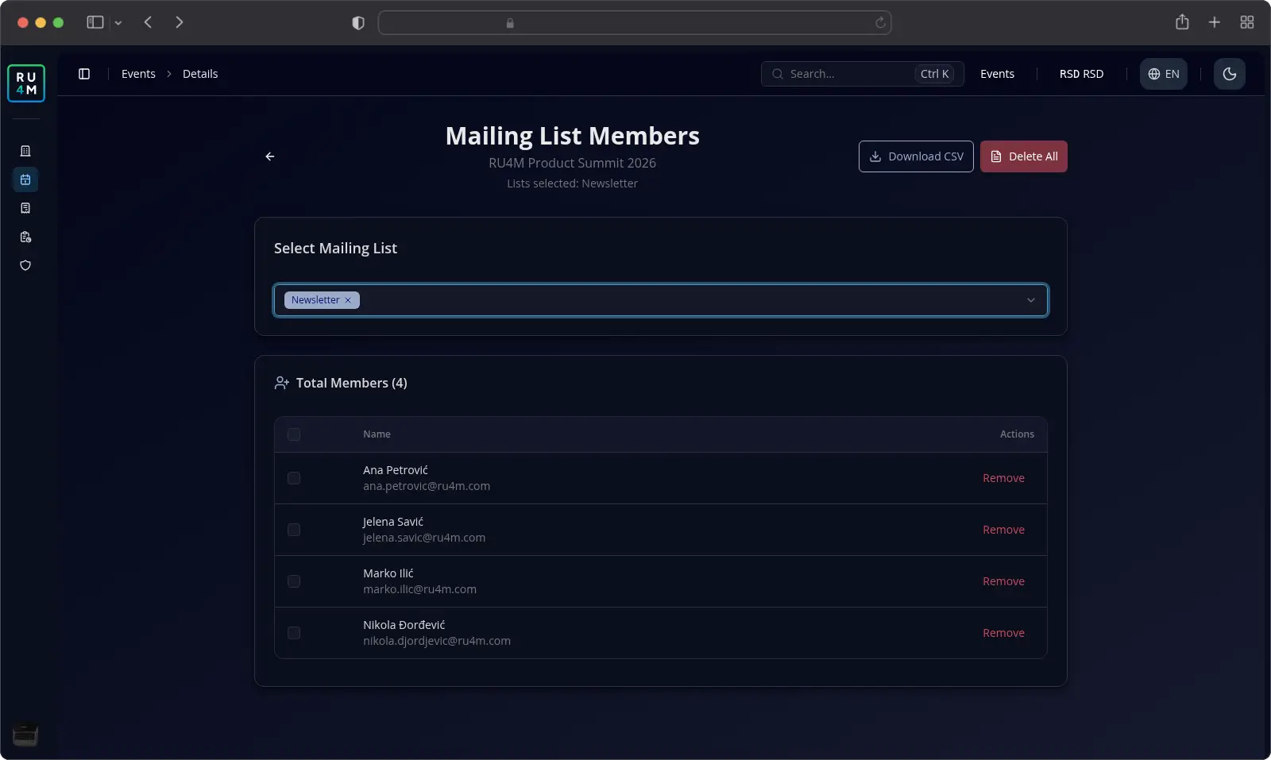1271x760 pixels.
Task: Click the avatar thumbnail at the sidebar bottom
Action: (x=25, y=735)
